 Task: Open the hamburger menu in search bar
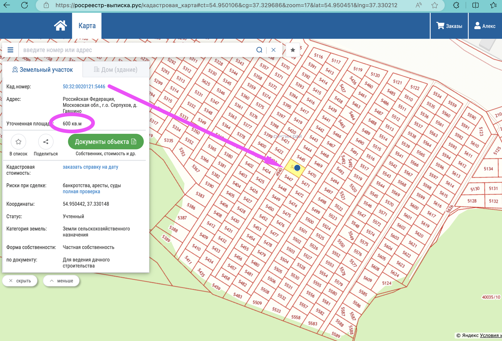coord(10,50)
